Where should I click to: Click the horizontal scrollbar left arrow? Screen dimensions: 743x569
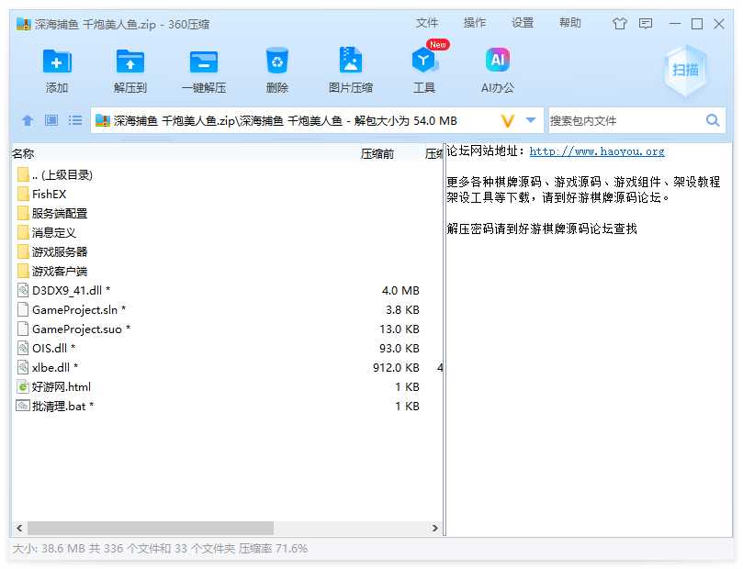(19, 528)
